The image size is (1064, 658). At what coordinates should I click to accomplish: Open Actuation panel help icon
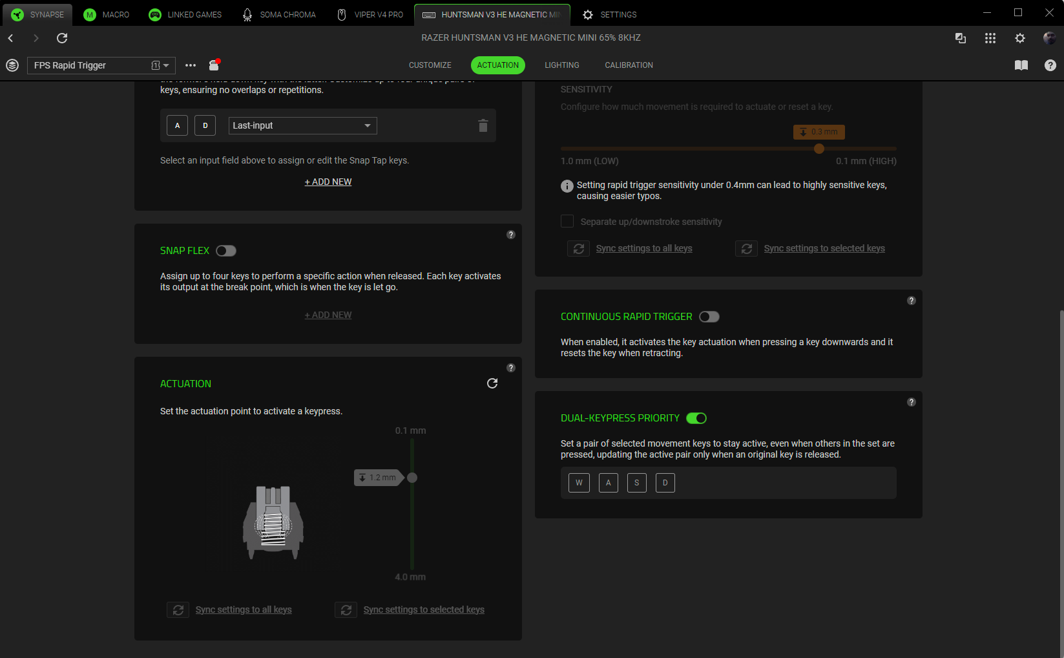pos(511,368)
